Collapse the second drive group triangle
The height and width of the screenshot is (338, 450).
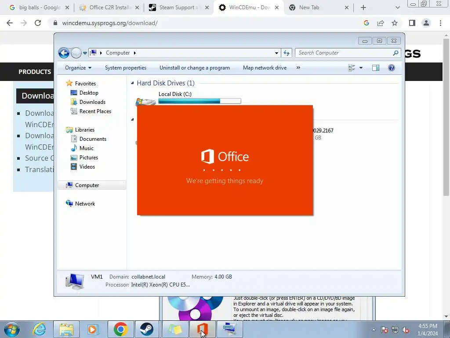[132, 119]
